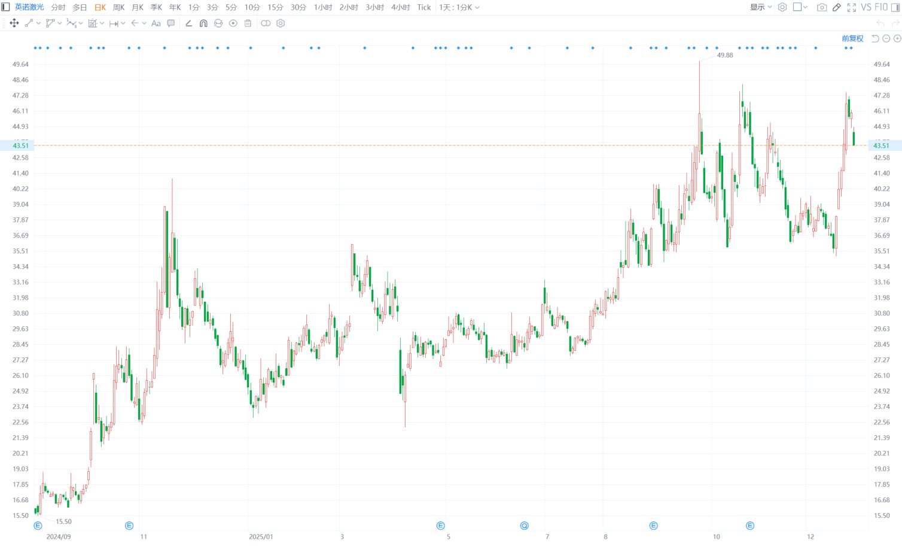Switch to the 周K weekly tab

[119, 7]
